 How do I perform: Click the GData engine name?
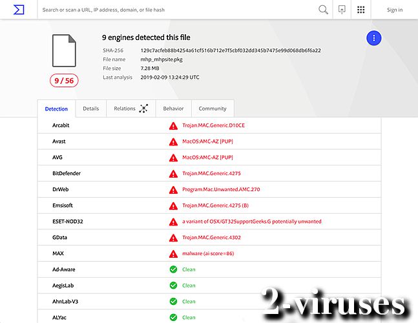[59, 238]
